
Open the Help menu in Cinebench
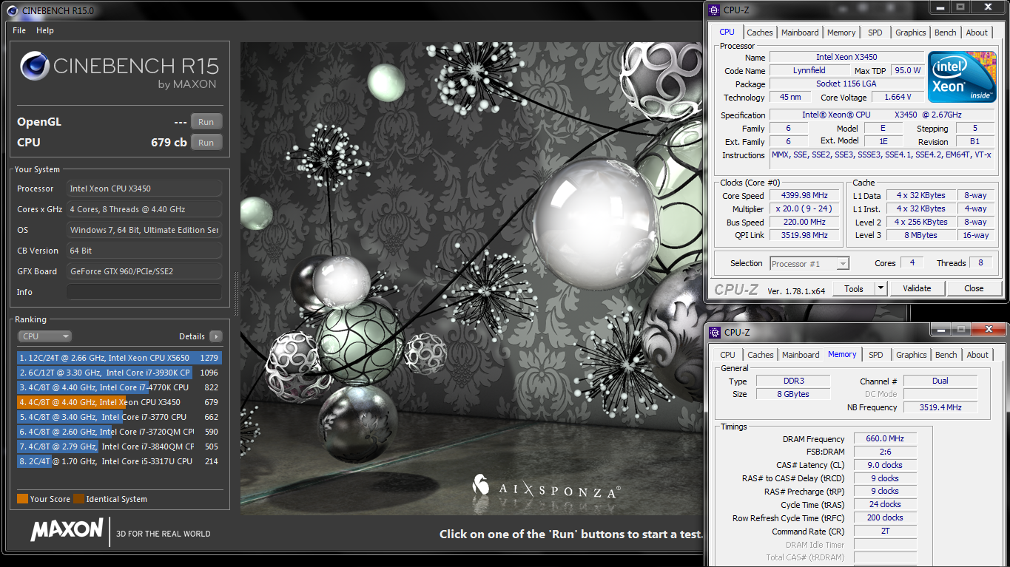45,30
